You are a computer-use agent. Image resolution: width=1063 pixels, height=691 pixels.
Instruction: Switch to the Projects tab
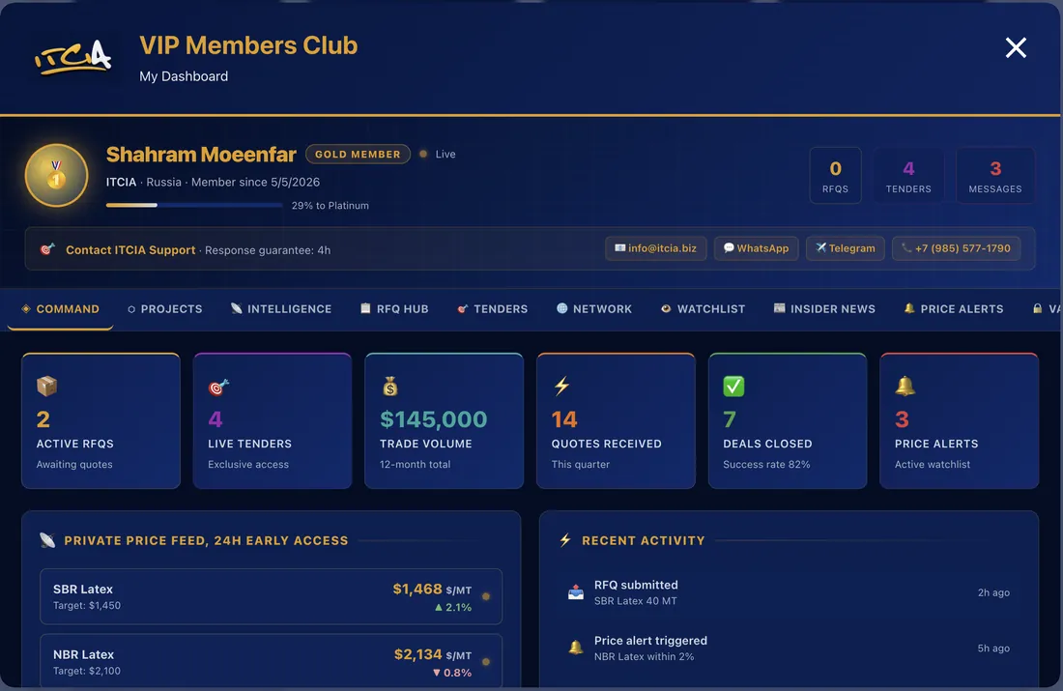[164, 308]
